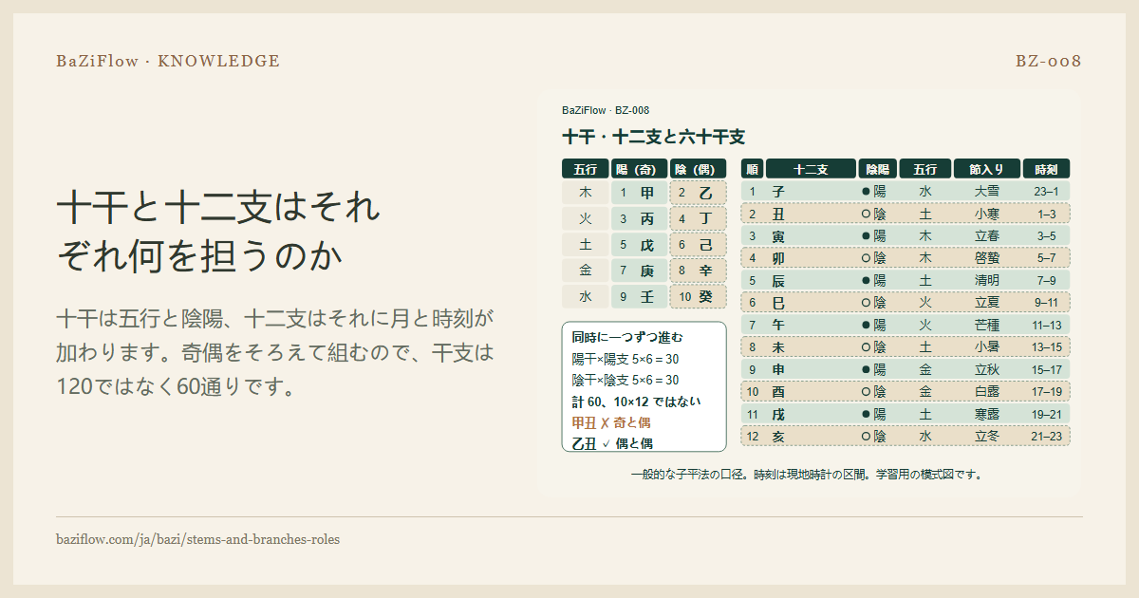Select stem cell 7 庚
1139x598 pixels.
click(638, 271)
